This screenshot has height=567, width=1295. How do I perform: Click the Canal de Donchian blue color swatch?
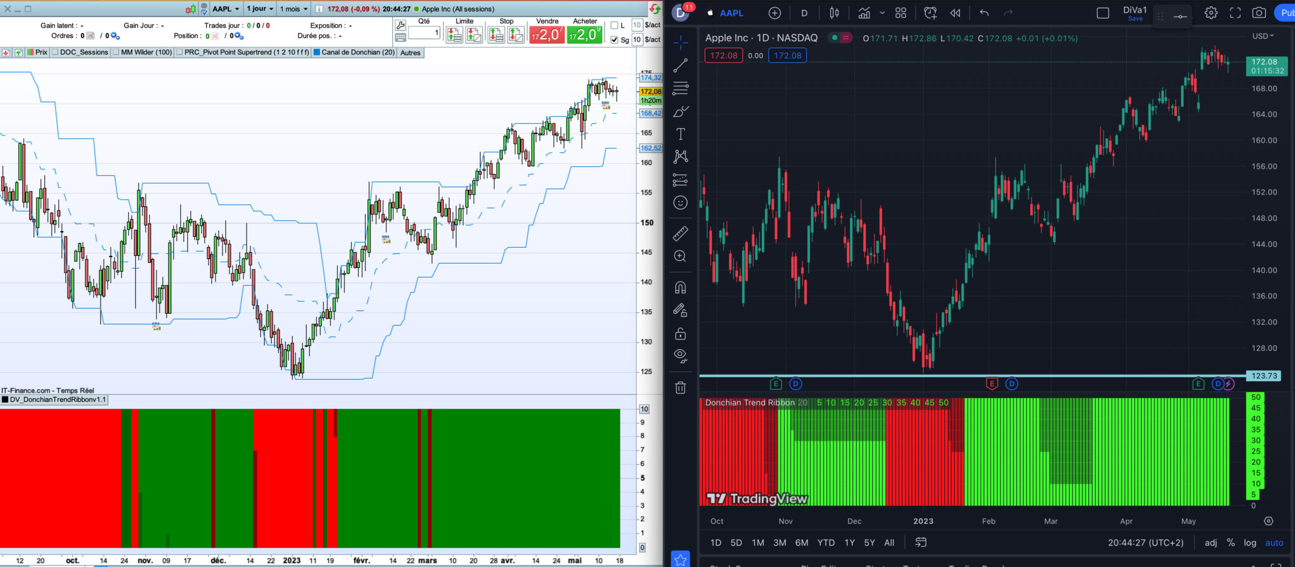(317, 52)
